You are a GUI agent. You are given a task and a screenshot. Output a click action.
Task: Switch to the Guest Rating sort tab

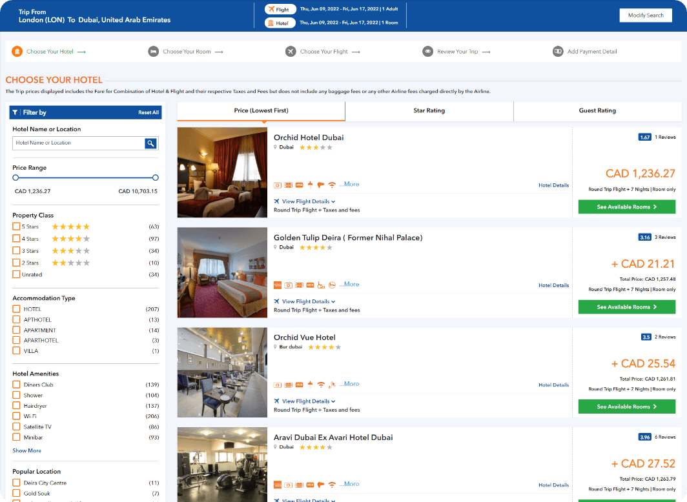597,111
